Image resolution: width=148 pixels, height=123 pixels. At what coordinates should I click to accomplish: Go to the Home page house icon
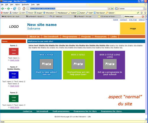[x=24, y=9]
